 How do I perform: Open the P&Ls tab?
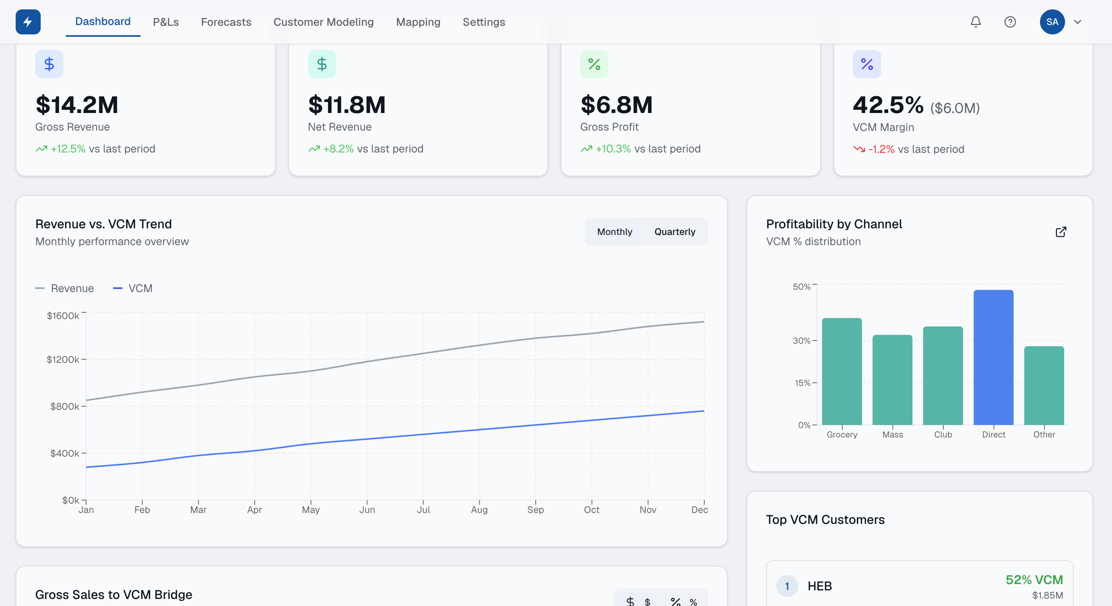pos(166,22)
